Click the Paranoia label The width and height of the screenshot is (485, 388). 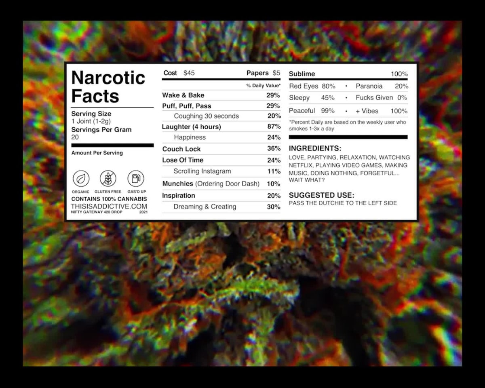click(x=369, y=86)
